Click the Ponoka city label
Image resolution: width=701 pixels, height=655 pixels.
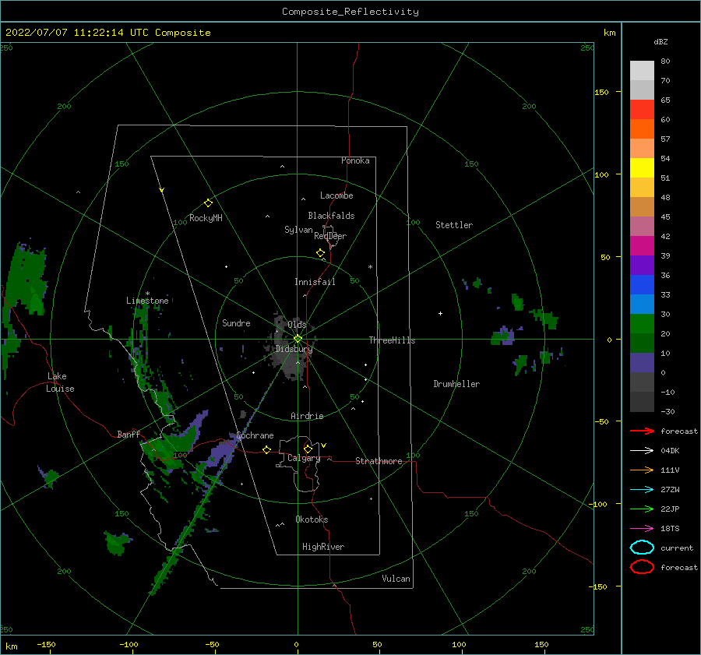[x=355, y=160]
